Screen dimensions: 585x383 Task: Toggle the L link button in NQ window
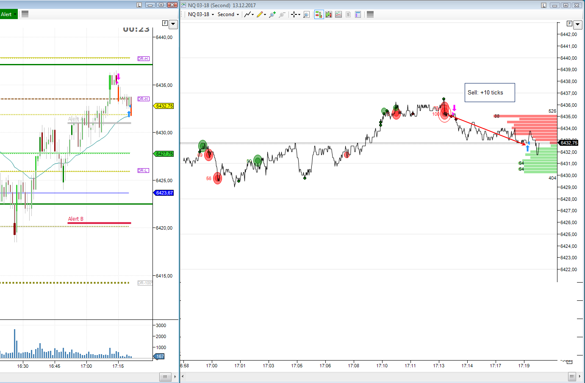pos(544,5)
